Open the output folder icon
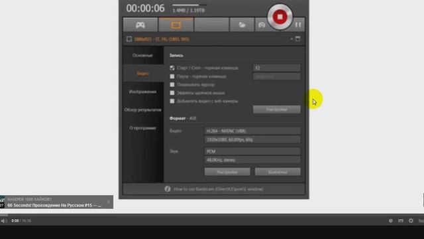Viewport: 424px width, 239px height. coord(242,25)
